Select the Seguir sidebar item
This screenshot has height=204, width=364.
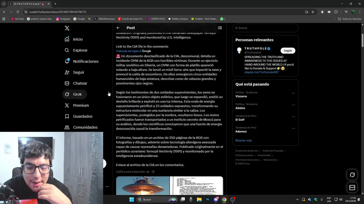pyautogui.click(x=75, y=72)
